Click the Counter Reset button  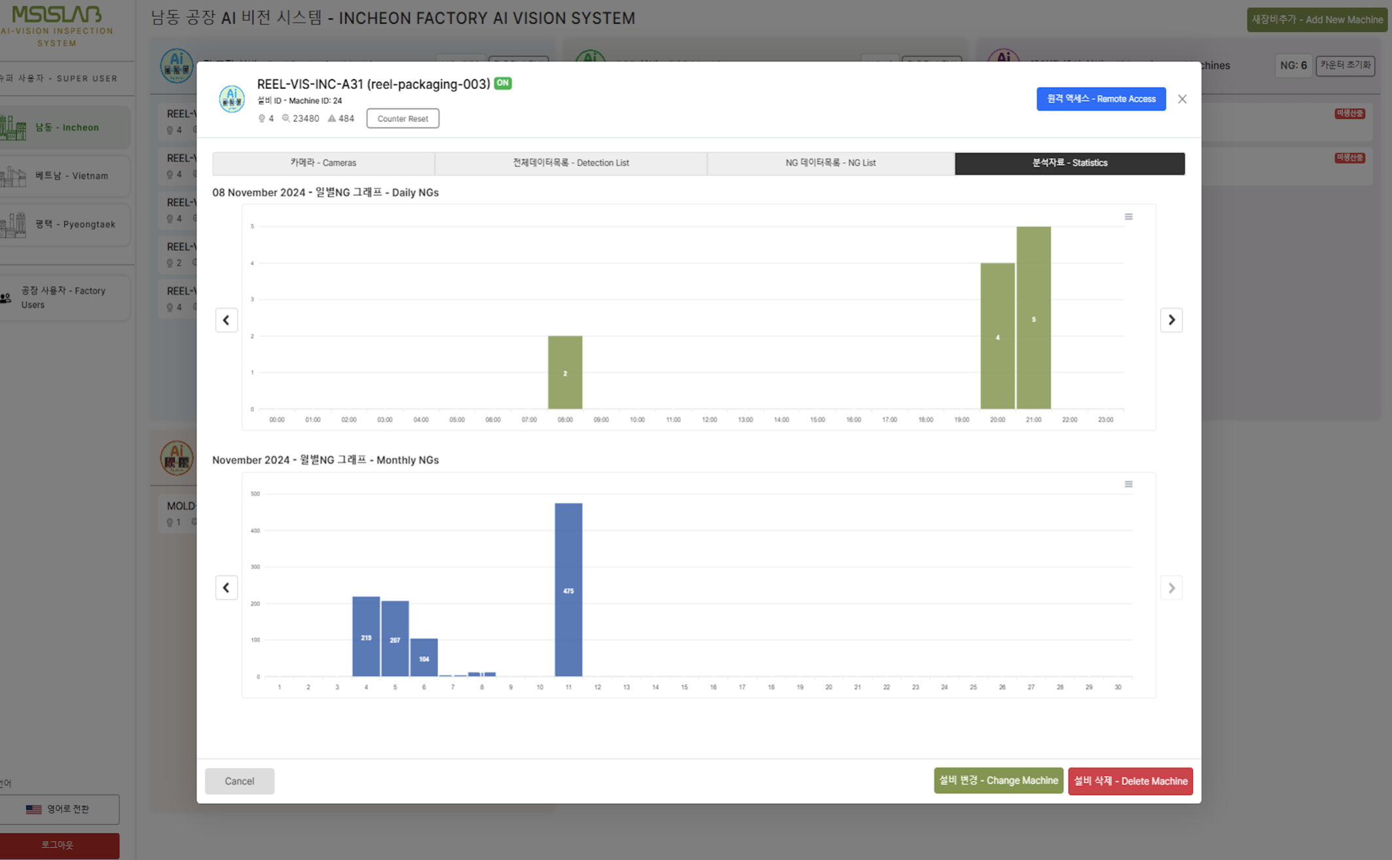[403, 118]
